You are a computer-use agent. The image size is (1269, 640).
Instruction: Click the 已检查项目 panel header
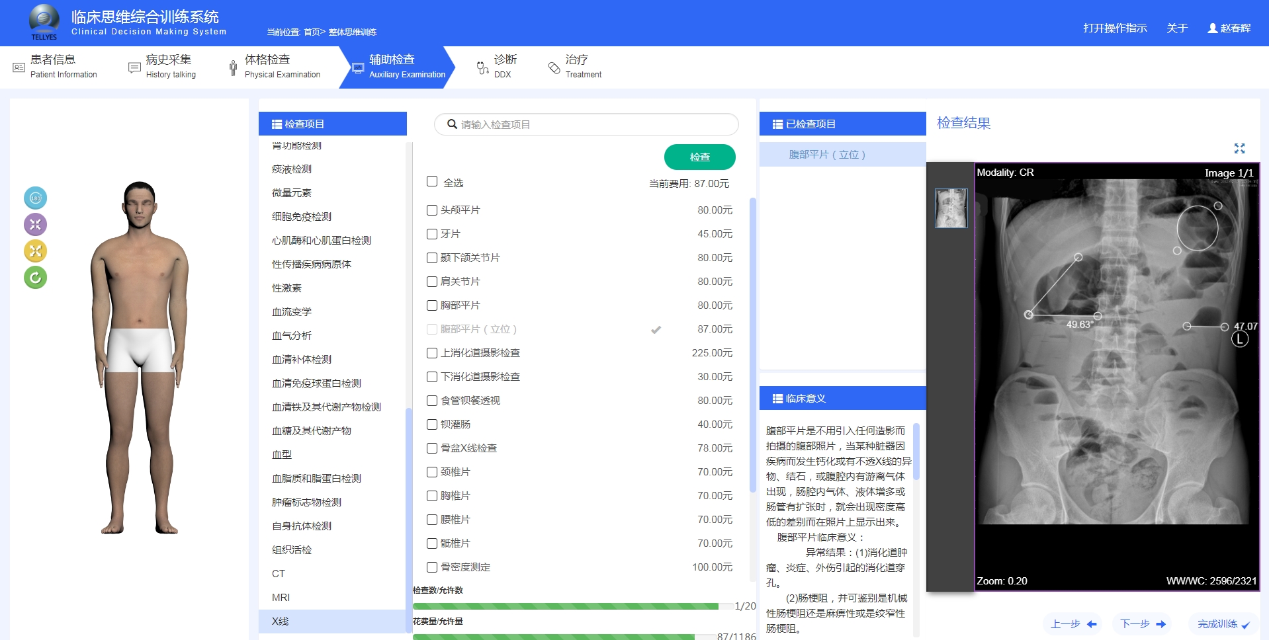842,124
